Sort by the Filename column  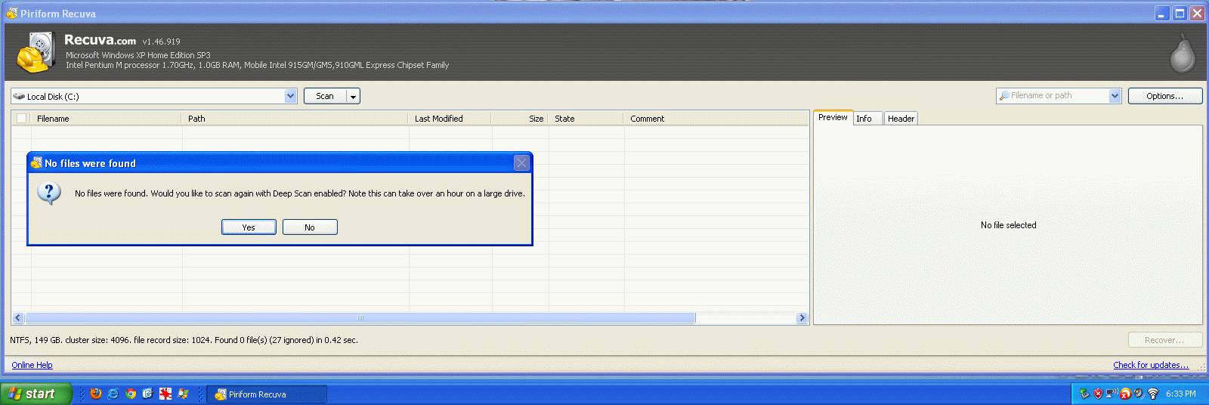[x=106, y=119]
